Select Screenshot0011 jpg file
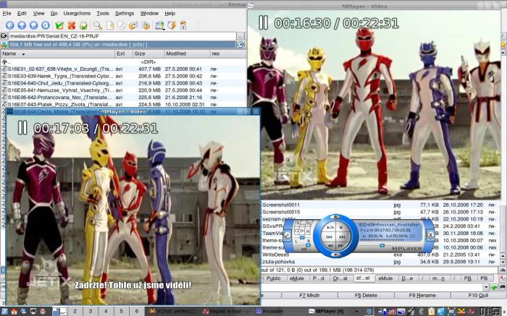The width and height of the screenshot is (507, 316). point(380,205)
